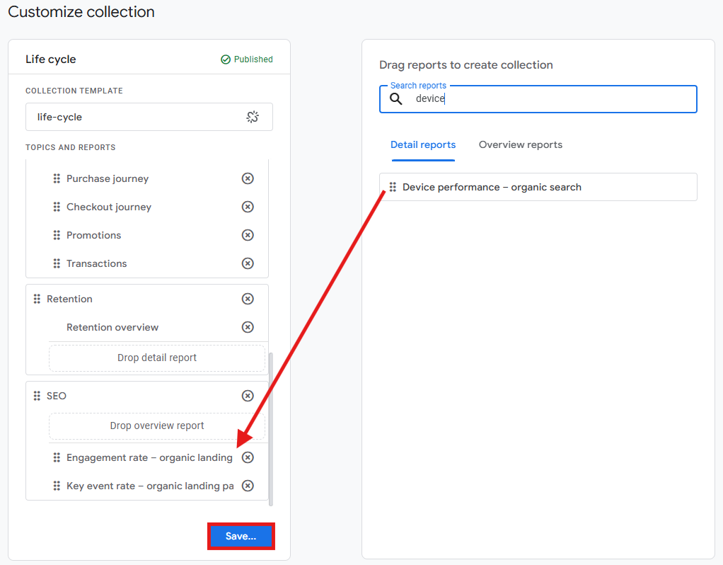Image resolution: width=723 pixels, height=565 pixels.
Task: Click the Drop overview report placeholder
Action: click(157, 426)
